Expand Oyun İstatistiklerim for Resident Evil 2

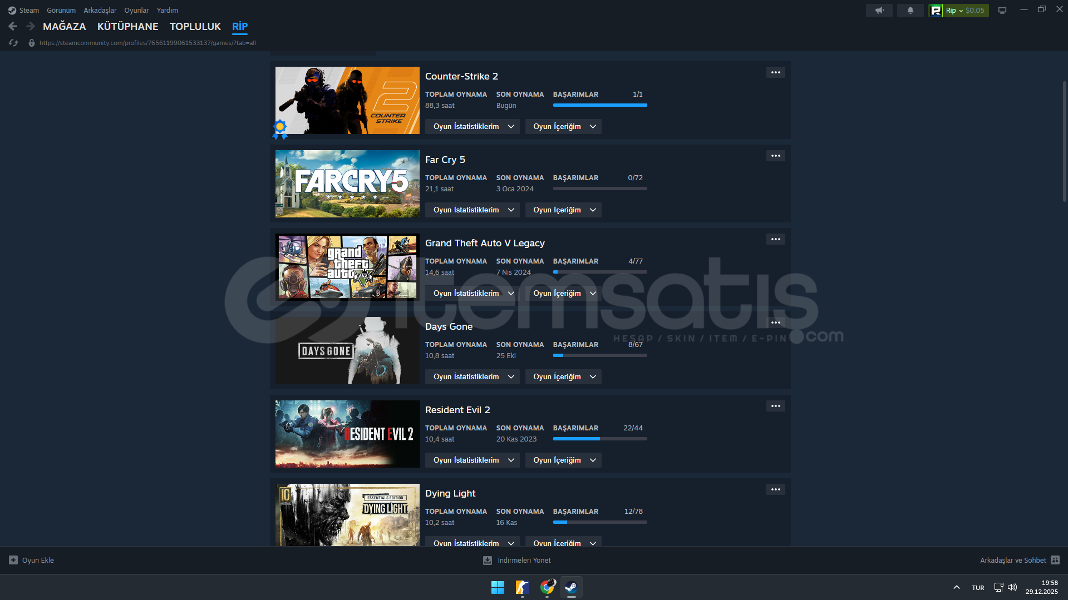(473, 460)
